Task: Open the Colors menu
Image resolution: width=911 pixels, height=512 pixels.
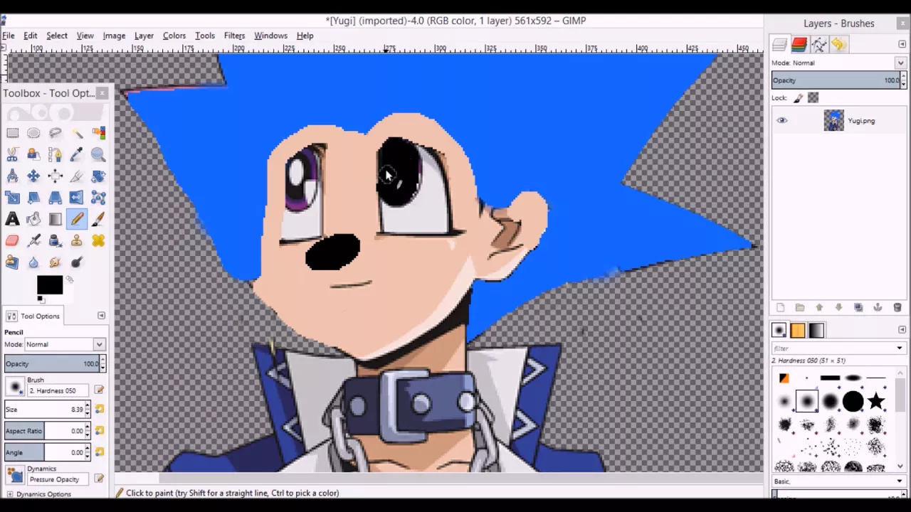Action: point(174,36)
